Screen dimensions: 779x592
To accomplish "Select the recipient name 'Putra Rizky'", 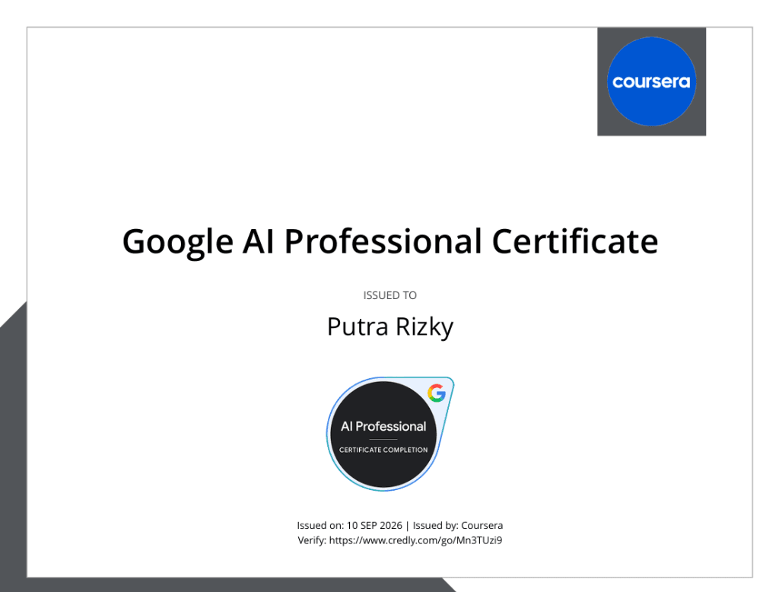I will [x=390, y=327].
